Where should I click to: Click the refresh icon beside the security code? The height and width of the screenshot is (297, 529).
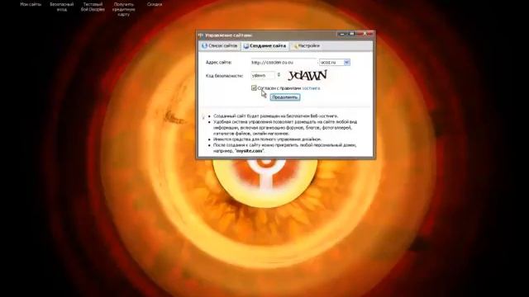(279, 75)
